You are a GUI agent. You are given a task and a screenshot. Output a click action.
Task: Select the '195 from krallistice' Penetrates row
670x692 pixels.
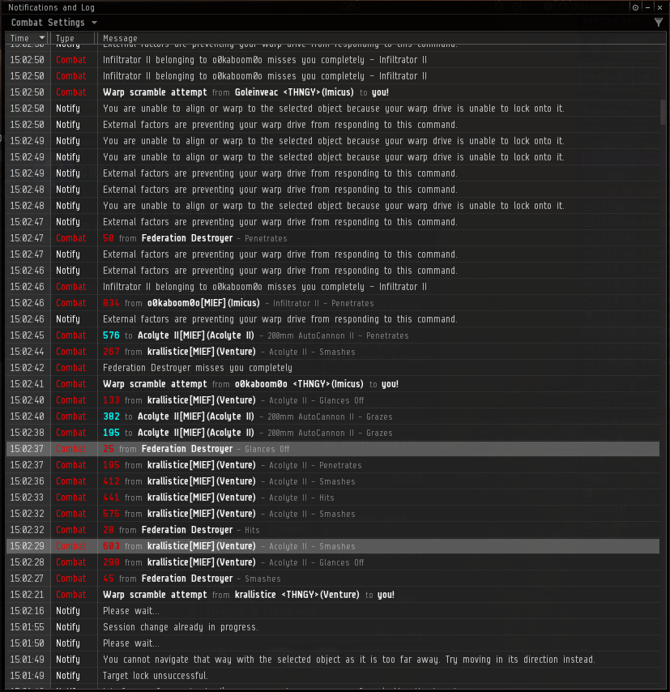click(x=333, y=465)
